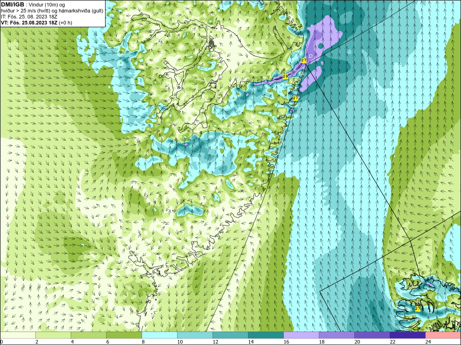Image resolution: width=461 pixels, height=345 pixels.
Task: Click the pale cream 0–2 legend swatch
Action: click(x=18, y=335)
